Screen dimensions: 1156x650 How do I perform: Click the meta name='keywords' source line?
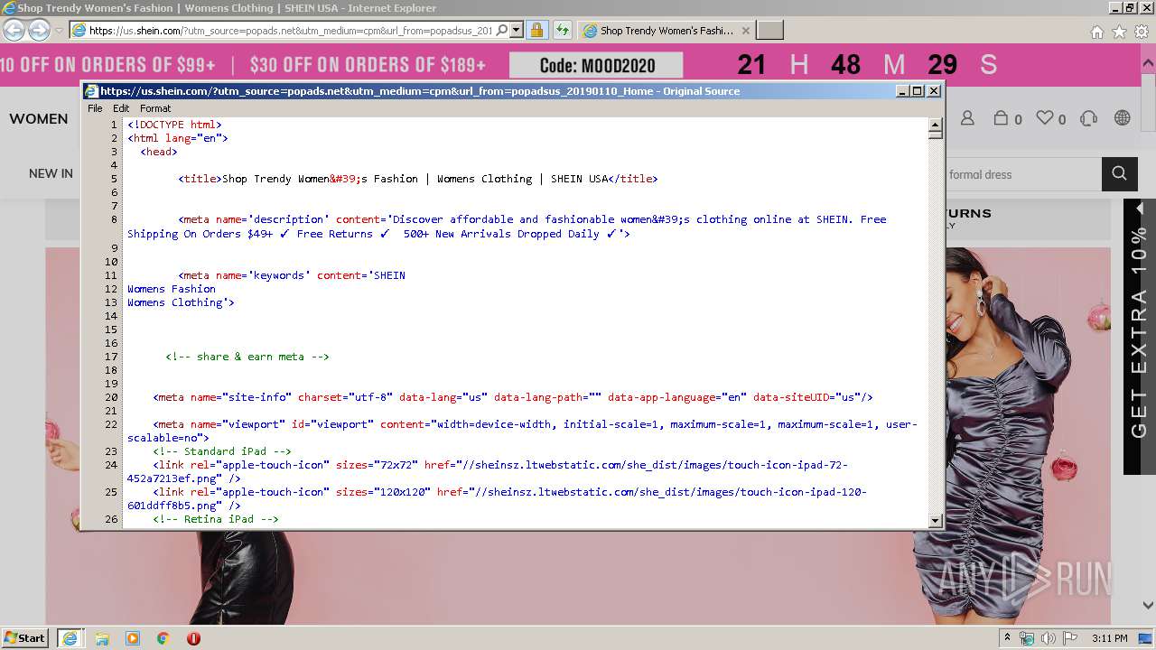(292, 275)
